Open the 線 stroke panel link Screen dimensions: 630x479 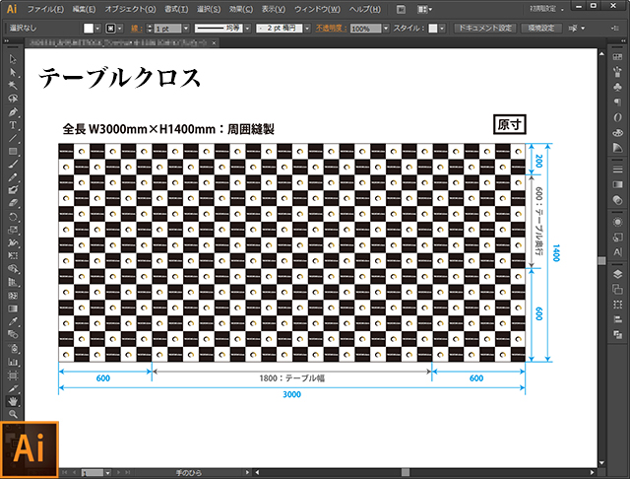pos(137,29)
